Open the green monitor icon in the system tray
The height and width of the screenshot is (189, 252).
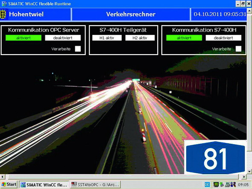click(216, 185)
